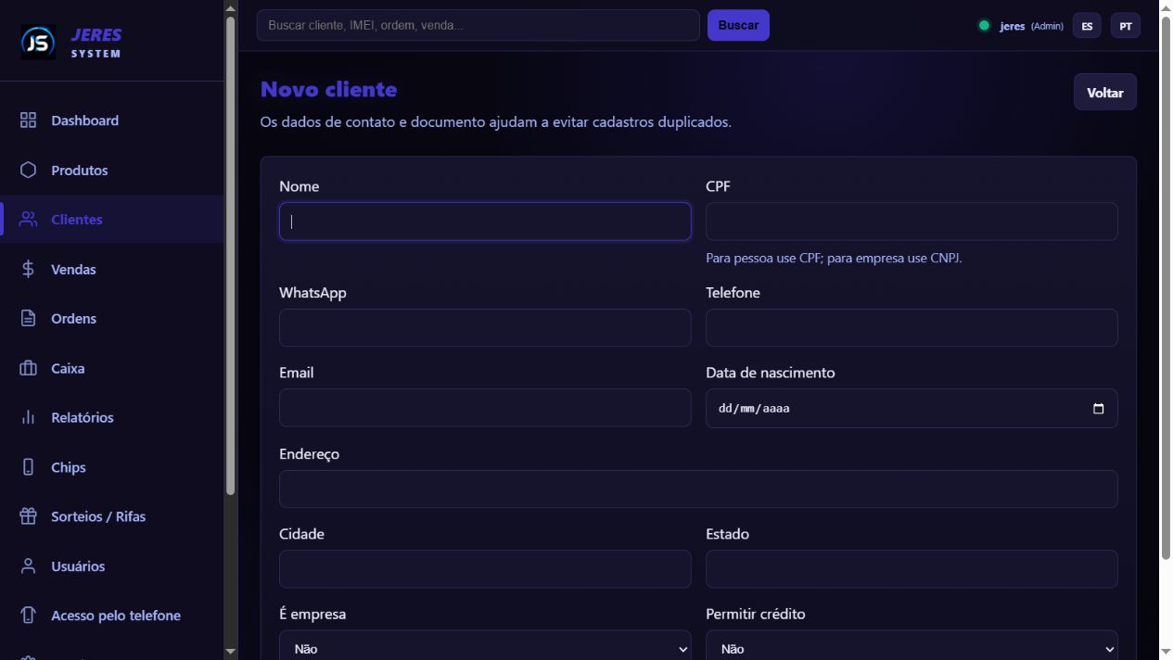This screenshot has width=1173, height=660.
Task: Click the Usuários person icon
Action: (x=28, y=566)
